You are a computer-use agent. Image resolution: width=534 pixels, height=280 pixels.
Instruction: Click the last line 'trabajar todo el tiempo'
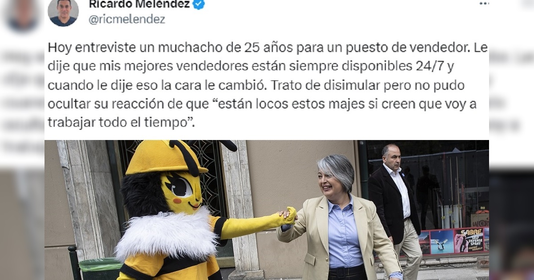(121, 123)
